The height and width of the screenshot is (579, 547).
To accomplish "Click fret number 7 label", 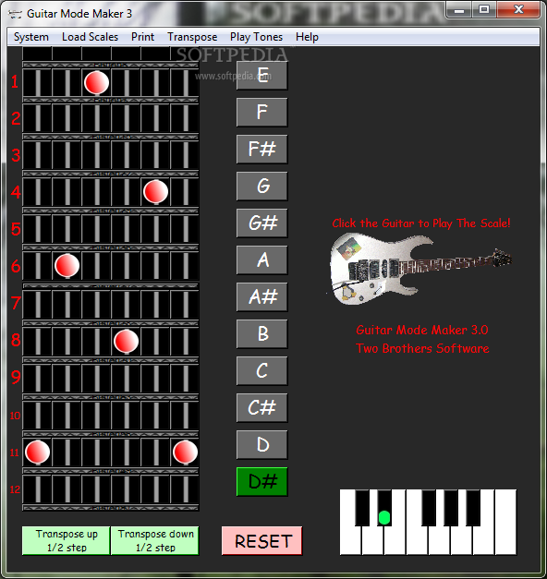I will coord(16,303).
